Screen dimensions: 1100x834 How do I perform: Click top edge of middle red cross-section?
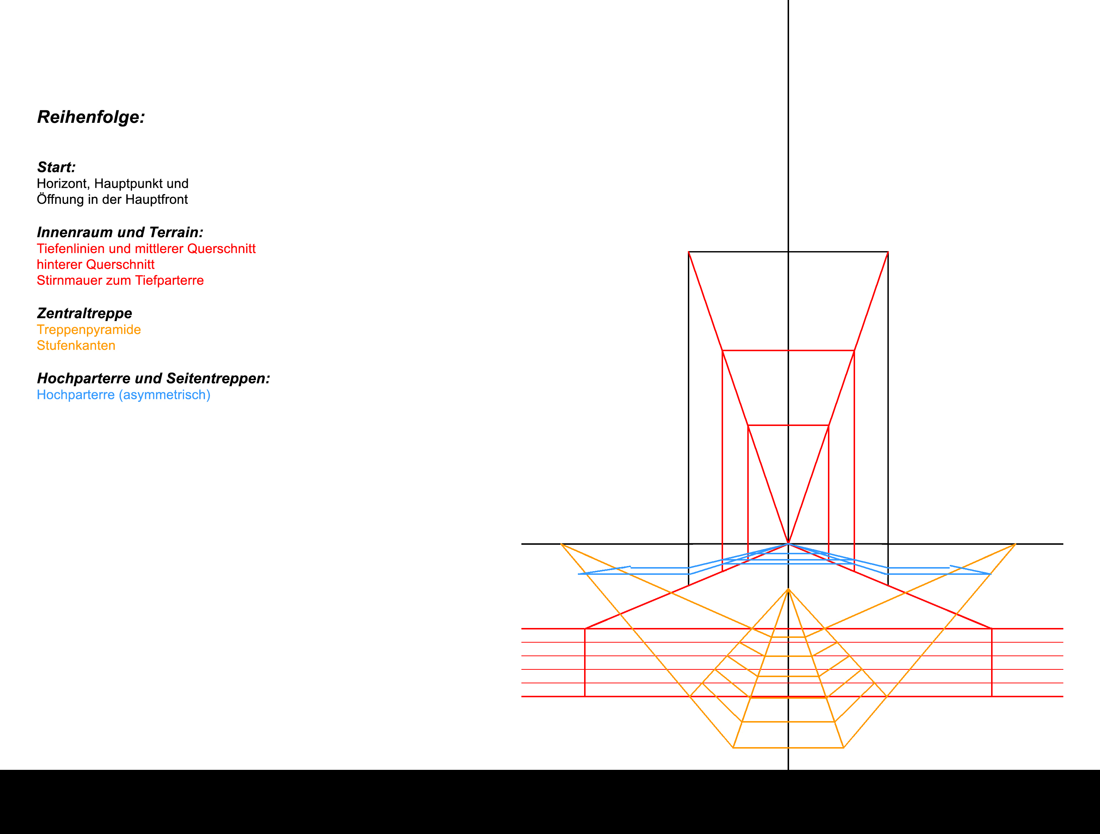click(x=756, y=350)
